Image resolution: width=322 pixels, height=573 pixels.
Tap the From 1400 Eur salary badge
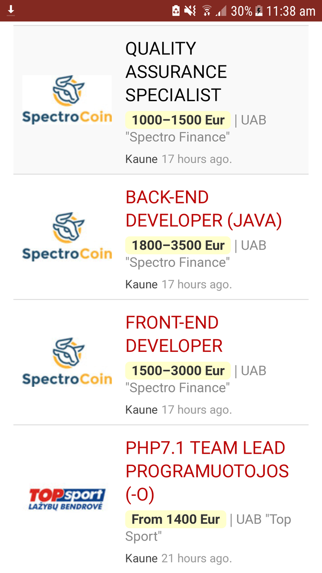coord(176,519)
